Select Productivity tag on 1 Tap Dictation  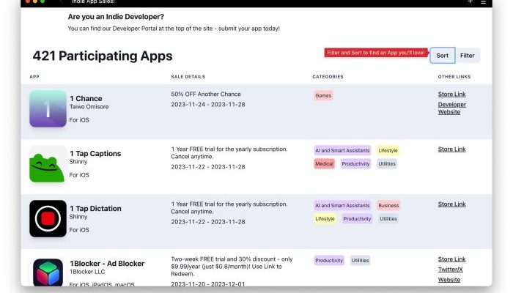coord(357,218)
